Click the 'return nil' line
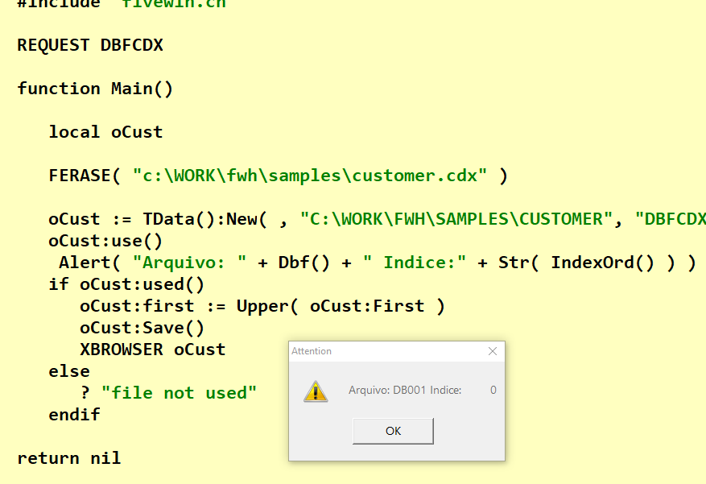 [x=69, y=458]
